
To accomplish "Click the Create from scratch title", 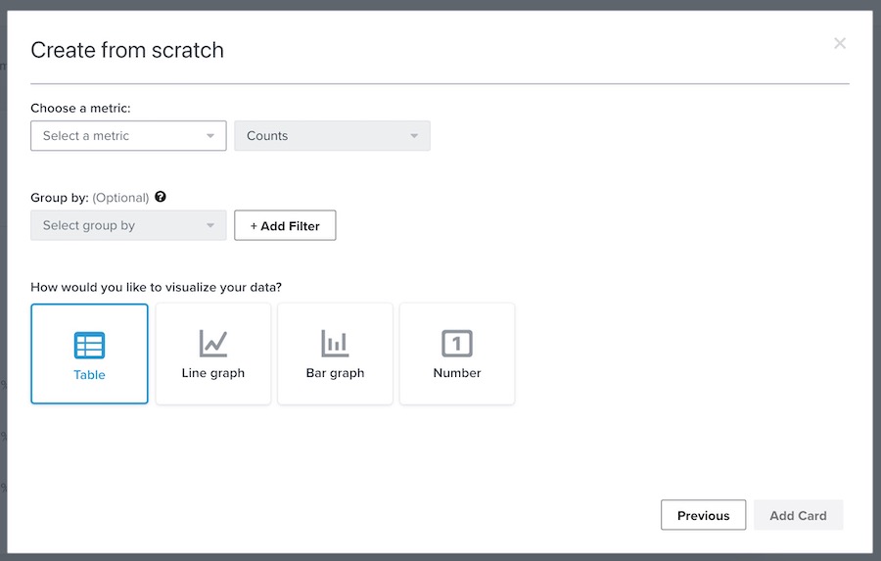I will point(127,50).
